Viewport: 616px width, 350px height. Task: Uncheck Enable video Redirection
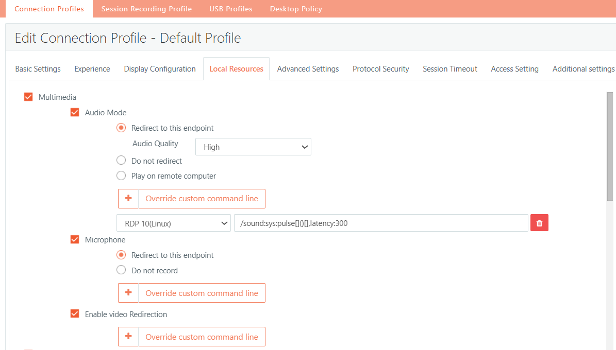point(75,314)
